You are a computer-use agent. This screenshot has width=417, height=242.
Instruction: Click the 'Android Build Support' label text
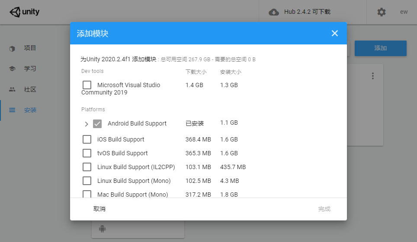tap(137, 124)
